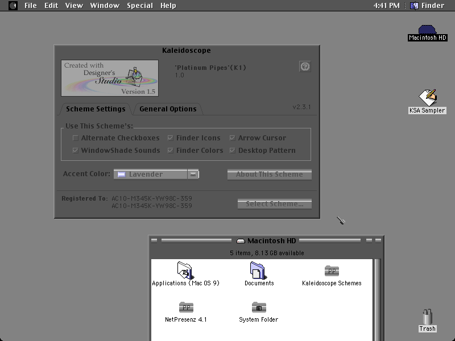Click the drive proxy icon in Macintosh HD title bar

click(241, 240)
